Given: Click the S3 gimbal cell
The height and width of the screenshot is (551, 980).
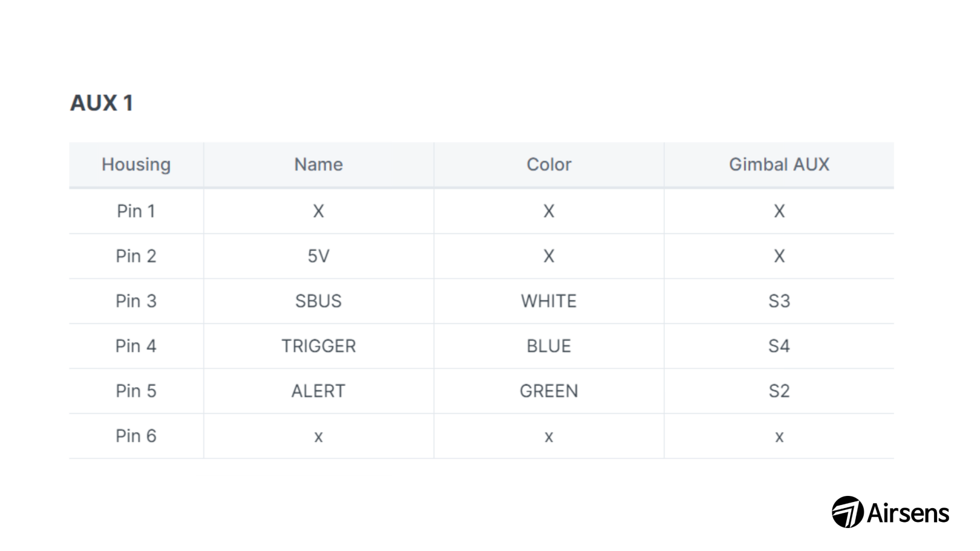Looking at the screenshot, I should (779, 301).
